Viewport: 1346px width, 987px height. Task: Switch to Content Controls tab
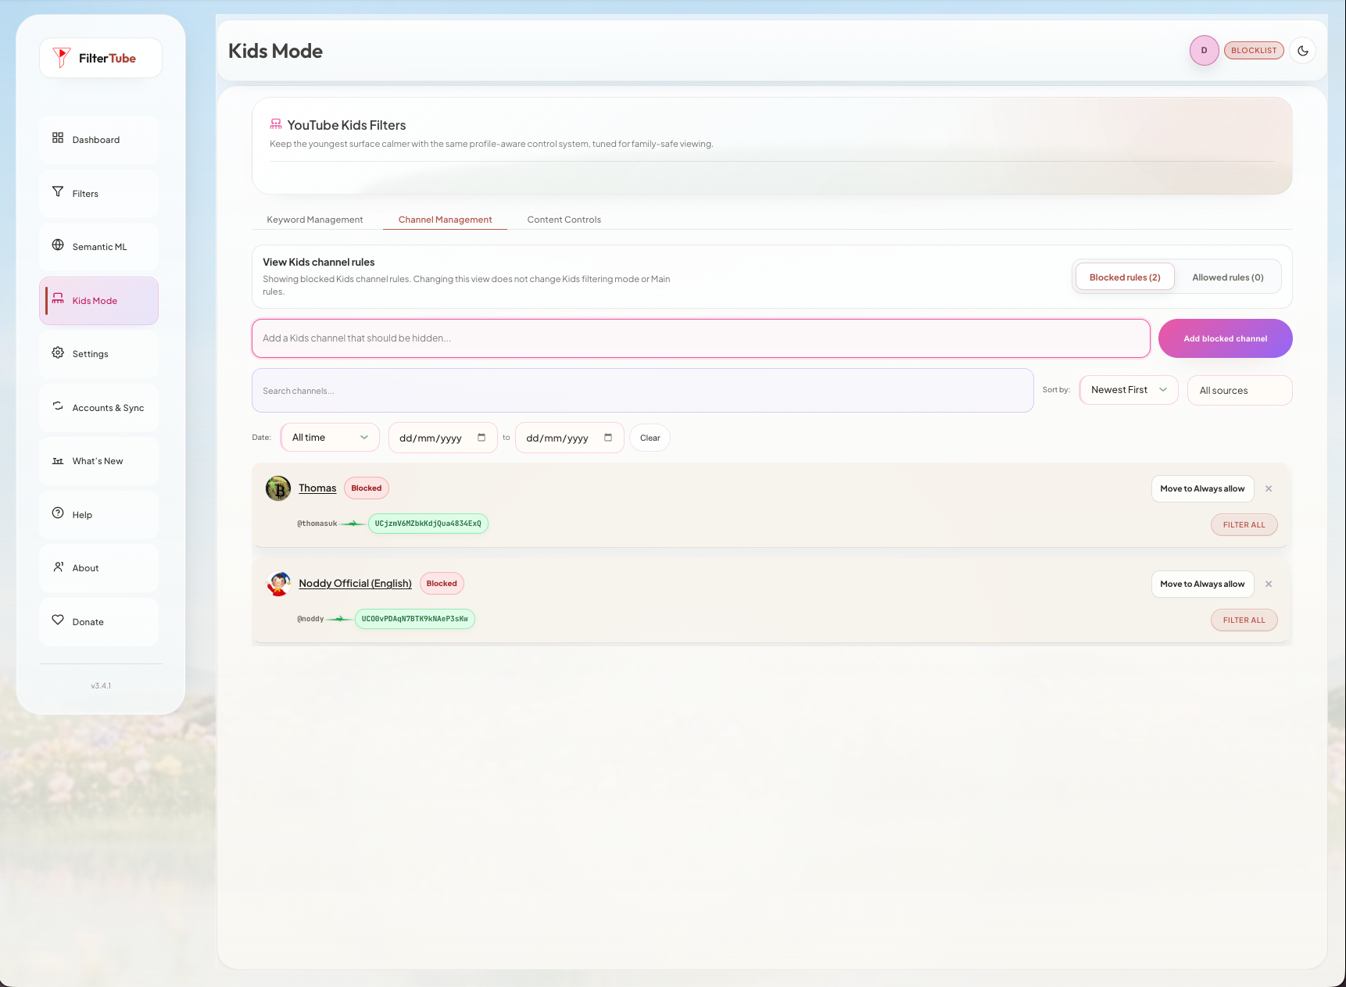tap(564, 220)
